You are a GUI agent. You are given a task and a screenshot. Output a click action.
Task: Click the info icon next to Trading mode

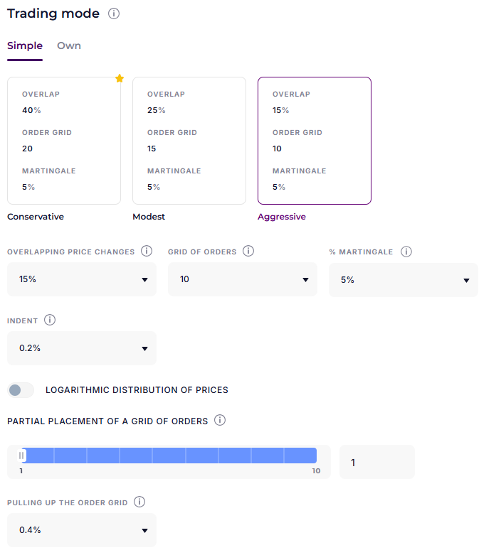click(114, 14)
